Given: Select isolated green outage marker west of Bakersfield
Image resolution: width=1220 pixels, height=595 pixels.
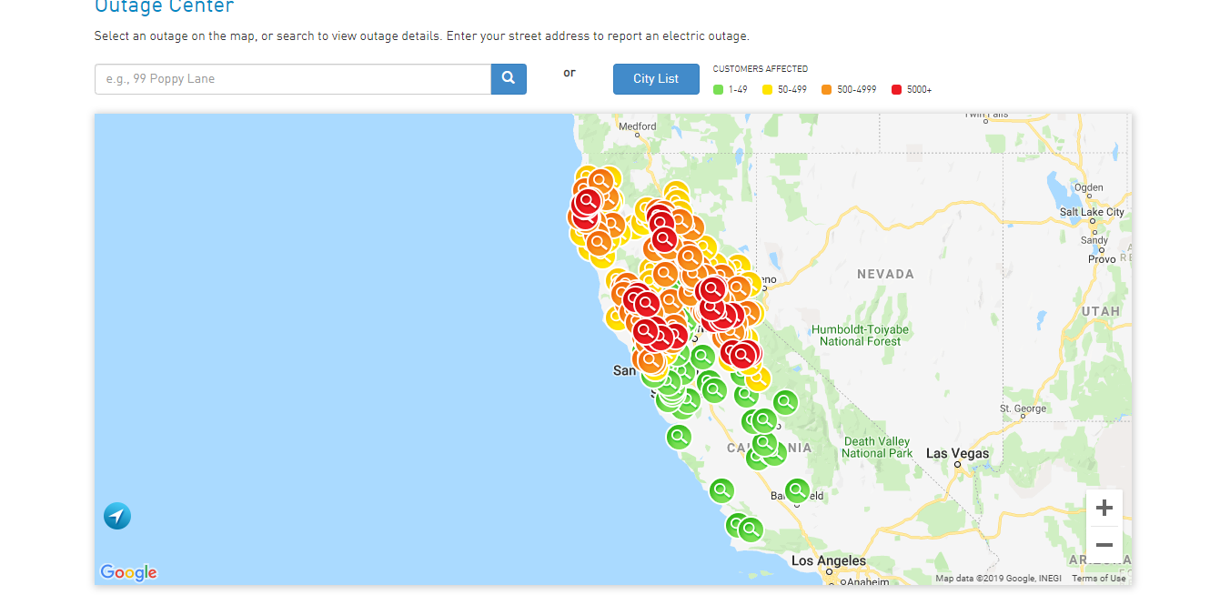Looking at the screenshot, I should point(721,490).
